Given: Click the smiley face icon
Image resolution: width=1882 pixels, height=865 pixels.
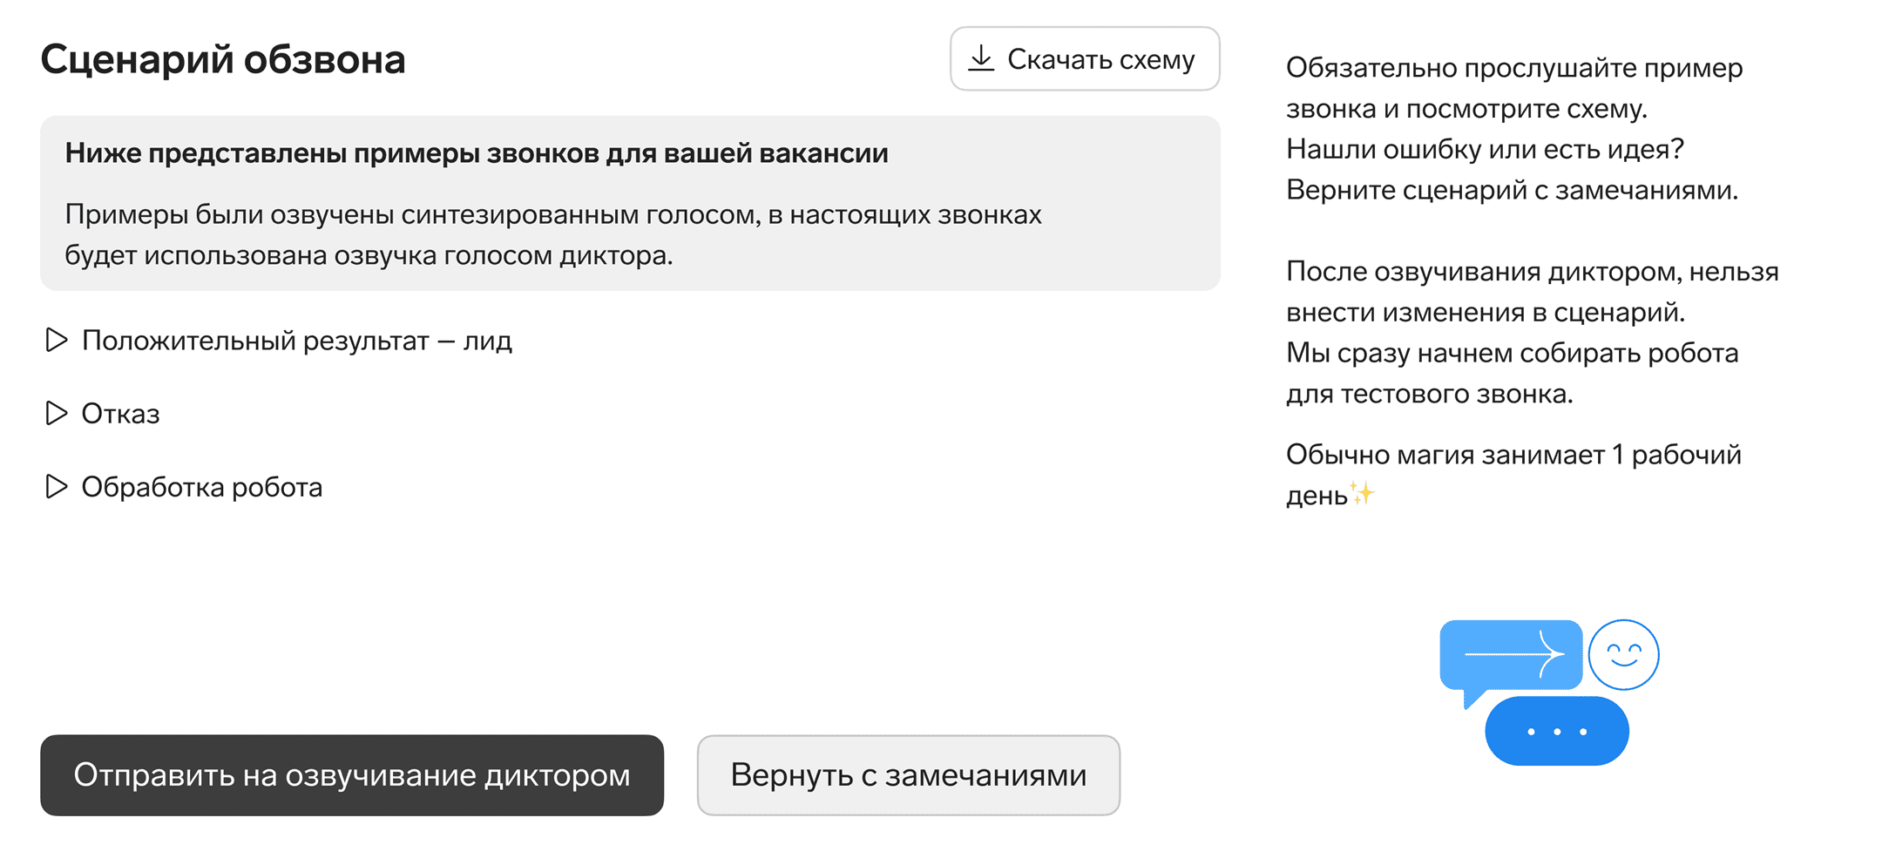Looking at the screenshot, I should point(1623,654).
